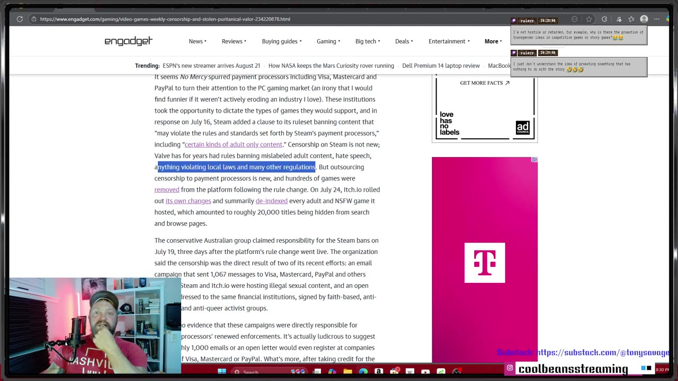Click the highlighted 'anything violating local laws' text
The width and height of the screenshot is (678, 381).
point(236,167)
